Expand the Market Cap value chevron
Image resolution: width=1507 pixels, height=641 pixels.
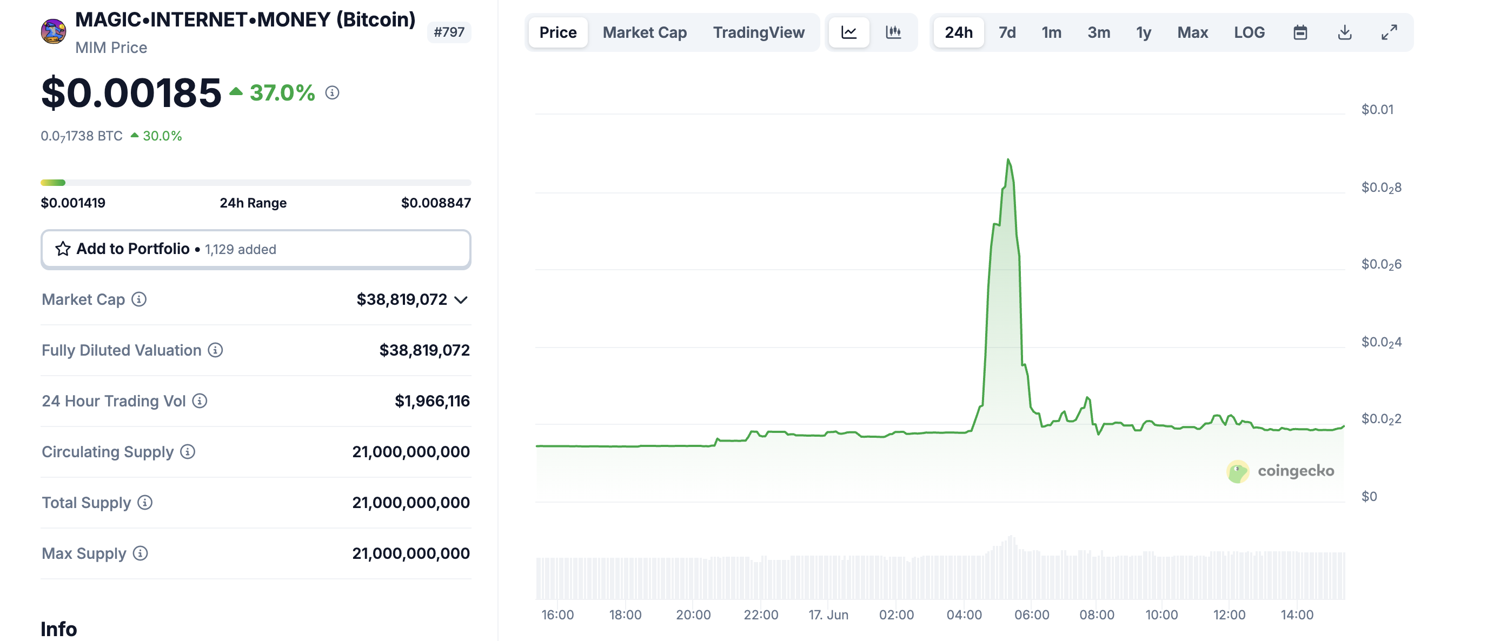pyautogui.click(x=461, y=300)
